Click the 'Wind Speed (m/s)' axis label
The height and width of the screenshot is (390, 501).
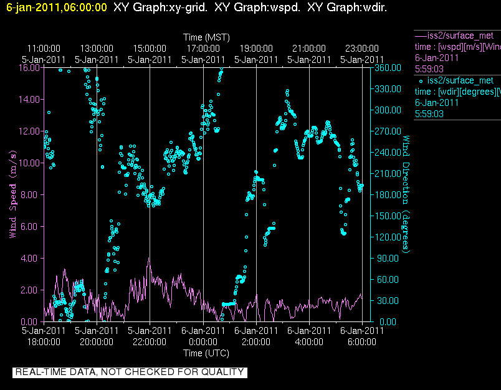tap(12, 194)
